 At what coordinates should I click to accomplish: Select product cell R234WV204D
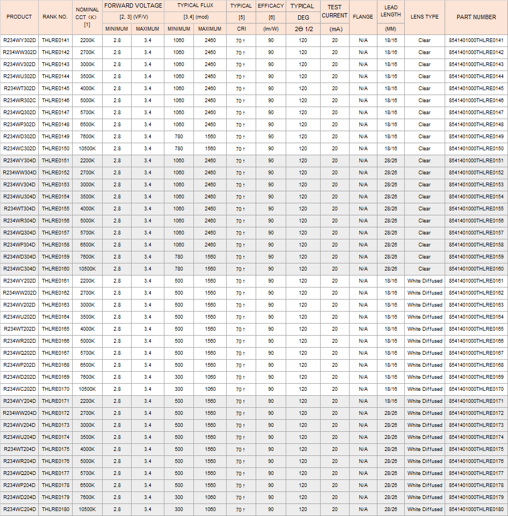coord(20,425)
